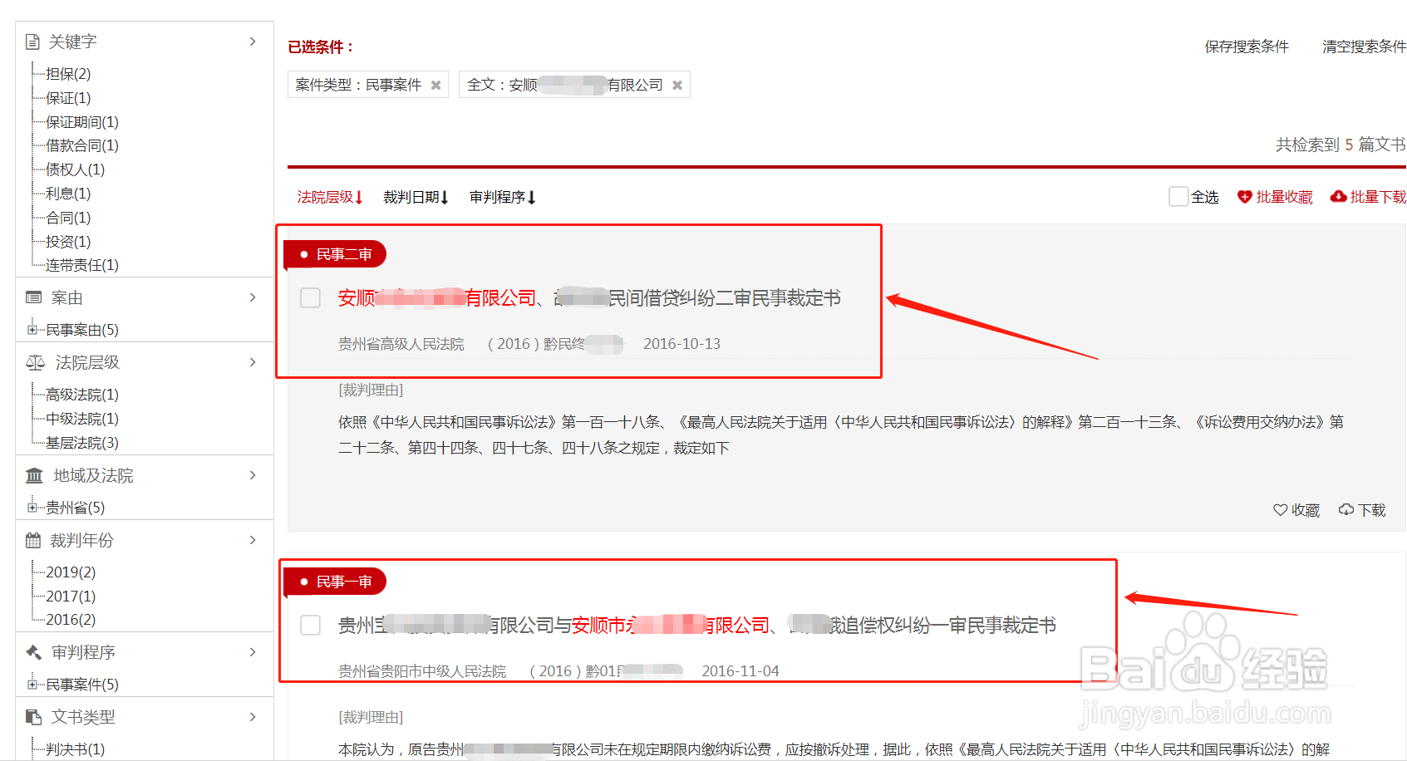Expand the 民事案由(5) tree node
The height and width of the screenshot is (761, 1407).
point(32,330)
